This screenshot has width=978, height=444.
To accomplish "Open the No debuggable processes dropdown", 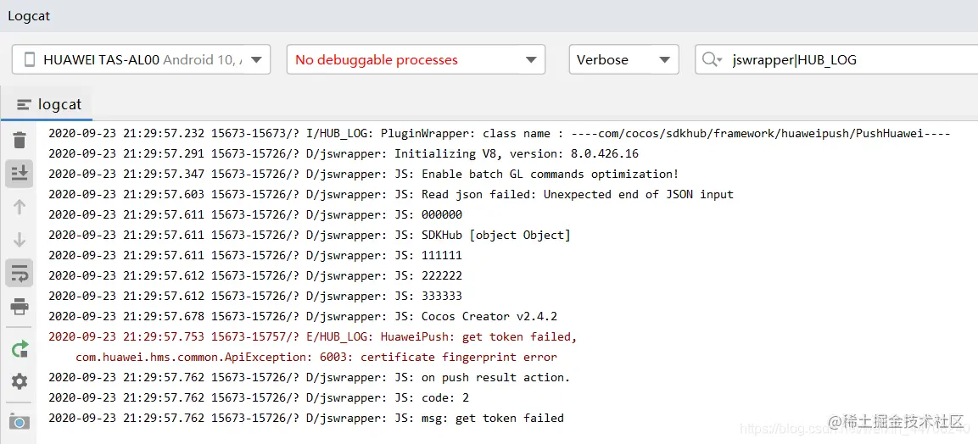I will (x=416, y=60).
